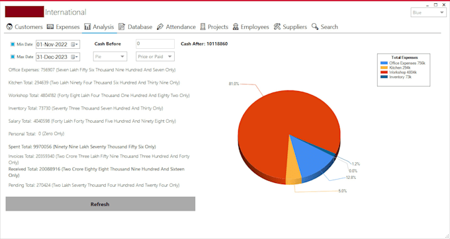The height and width of the screenshot is (239, 450).
Task: Open the Min Date calendar picker icon
Action: coord(74,44)
